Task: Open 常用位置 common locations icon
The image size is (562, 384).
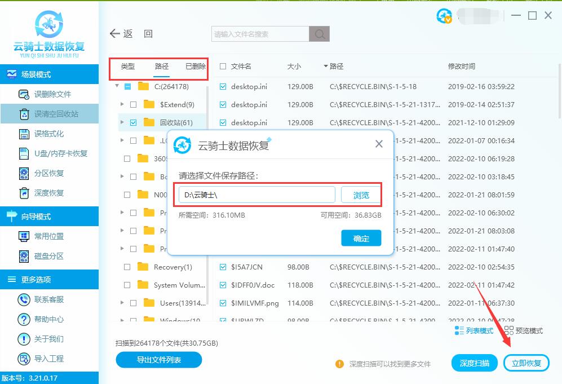Action: pyautogui.click(x=24, y=236)
